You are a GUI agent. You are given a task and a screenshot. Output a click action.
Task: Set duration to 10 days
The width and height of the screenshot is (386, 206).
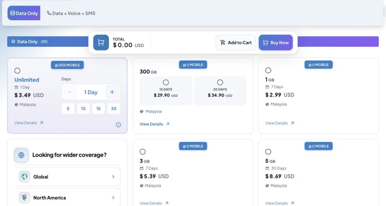click(83, 109)
